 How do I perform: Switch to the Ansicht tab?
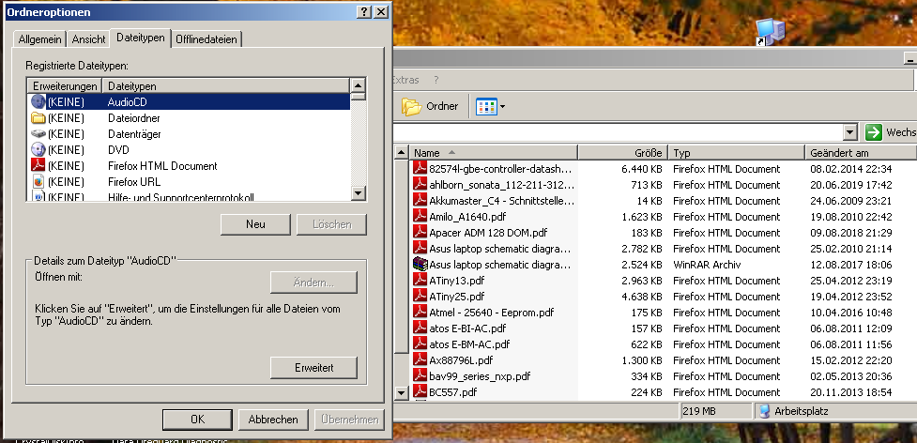88,39
